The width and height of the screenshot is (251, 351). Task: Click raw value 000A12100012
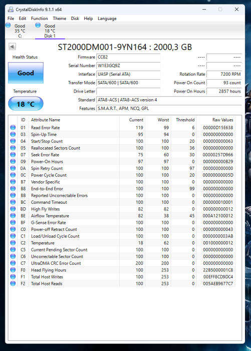[x=218, y=216]
